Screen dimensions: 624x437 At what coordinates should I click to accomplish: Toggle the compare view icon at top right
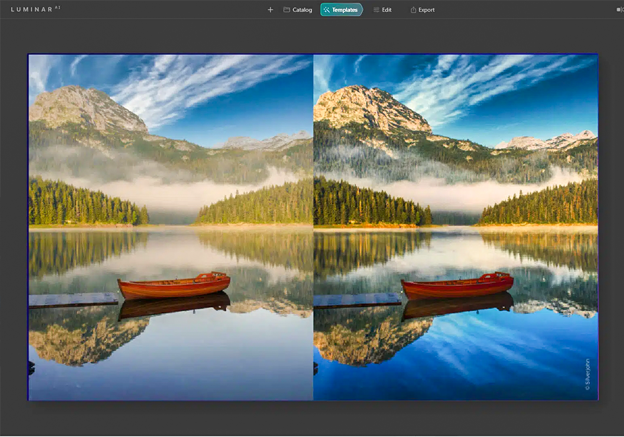[618, 10]
